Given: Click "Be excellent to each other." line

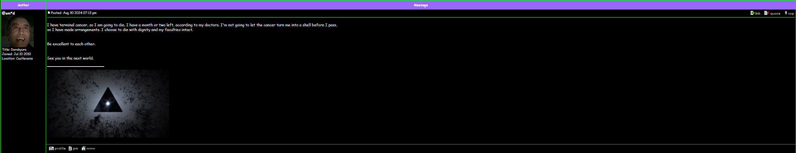Looking at the screenshot, I should [71, 44].
